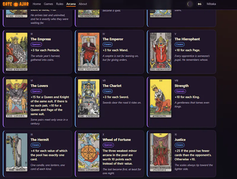Click the quote 'The scales always tip toward'

point(194,167)
